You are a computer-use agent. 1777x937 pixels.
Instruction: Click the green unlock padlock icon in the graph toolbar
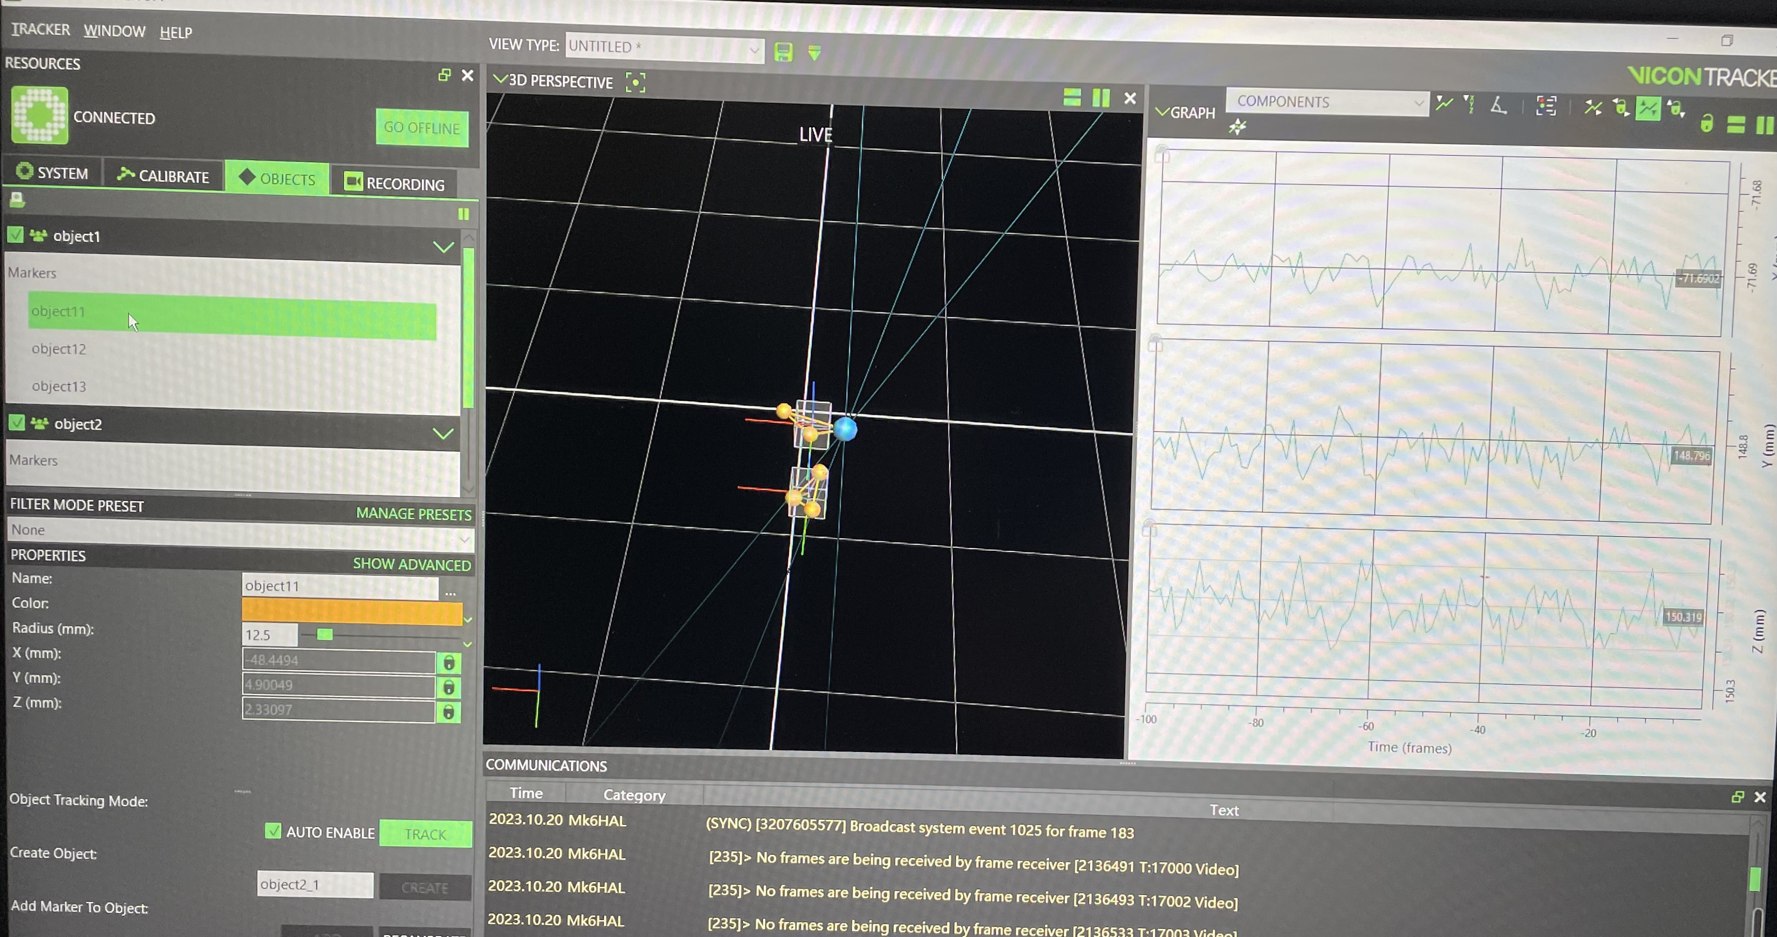click(1707, 124)
